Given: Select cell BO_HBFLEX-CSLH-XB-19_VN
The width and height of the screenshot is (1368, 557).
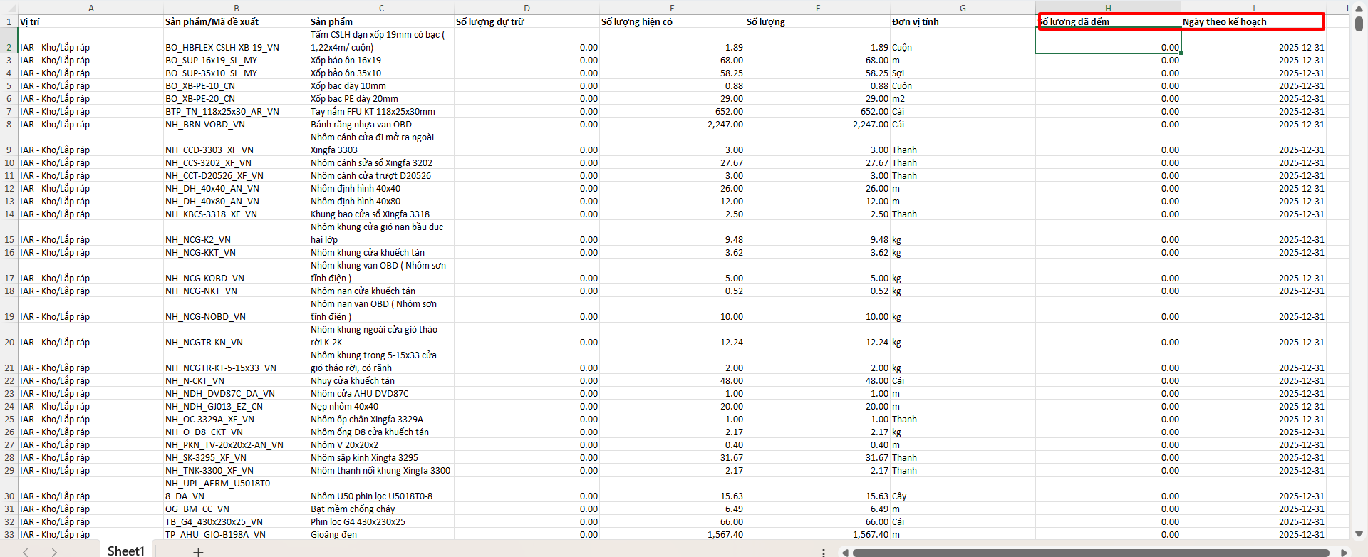Looking at the screenshot, I should click(x=236, y=41).
